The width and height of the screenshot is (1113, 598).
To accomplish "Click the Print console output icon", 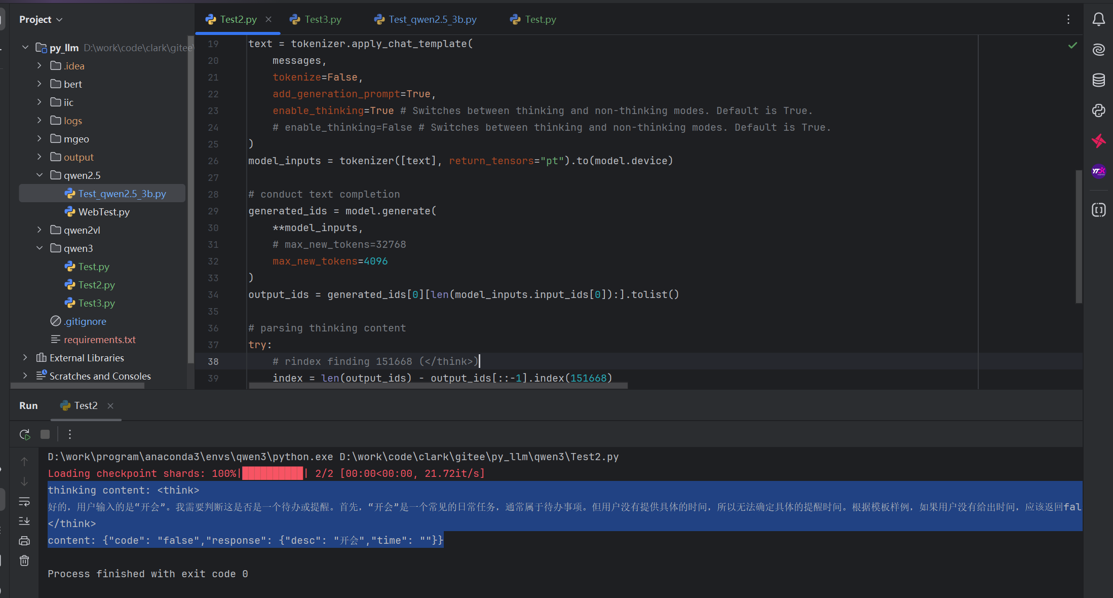I will (24, 541).
